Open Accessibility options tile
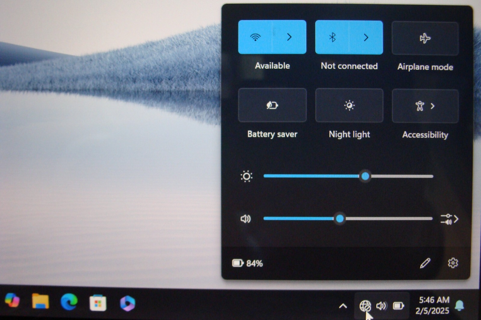The height and width of the screenshot is (320, 481). pyautogui.click(x=425, y=106)
